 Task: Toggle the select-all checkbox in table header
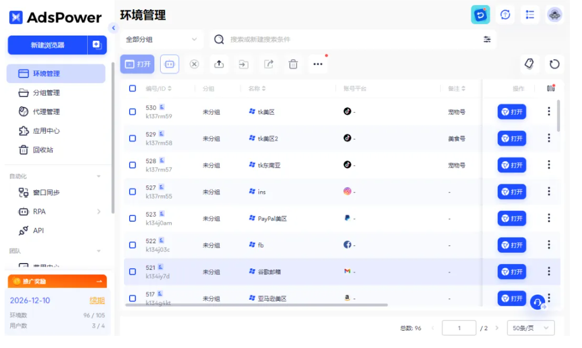click(133, 88)
